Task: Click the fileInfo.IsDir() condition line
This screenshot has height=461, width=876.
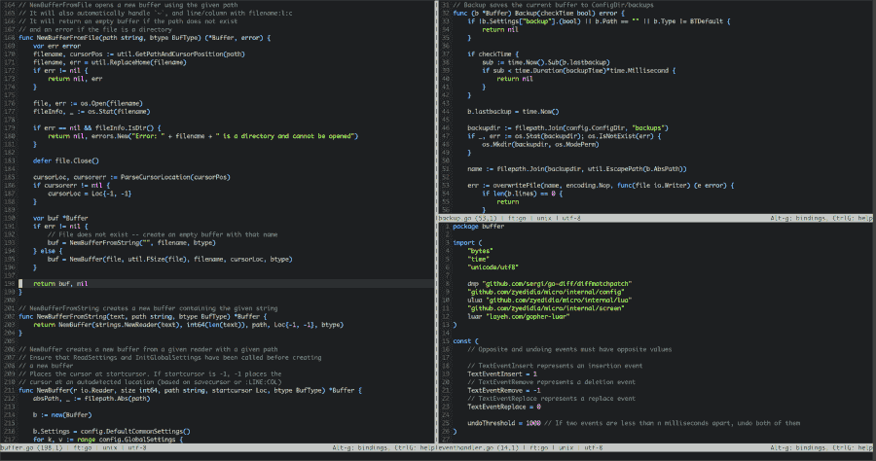Action: [96, 127]
